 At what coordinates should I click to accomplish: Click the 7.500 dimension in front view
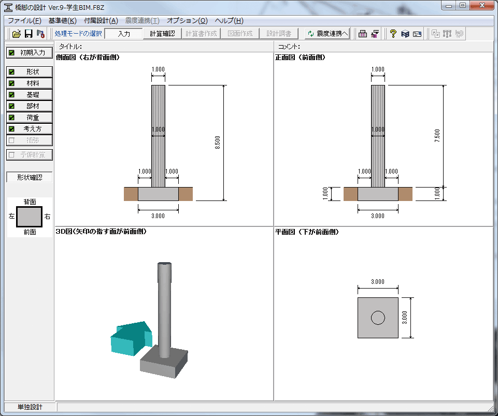pyautogui.click(x=437, y=136)
